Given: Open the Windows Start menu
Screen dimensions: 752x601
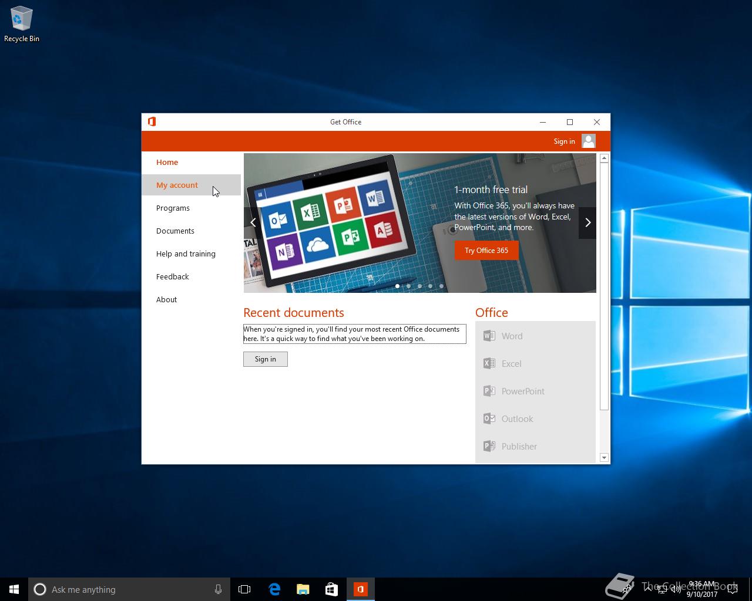Looking at the screenshot, I should pyautogui.click(x=14, y=589).
